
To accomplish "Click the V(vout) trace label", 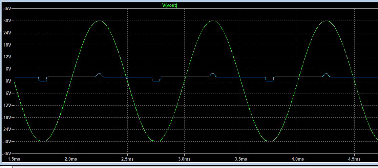I will click(170, 5).
